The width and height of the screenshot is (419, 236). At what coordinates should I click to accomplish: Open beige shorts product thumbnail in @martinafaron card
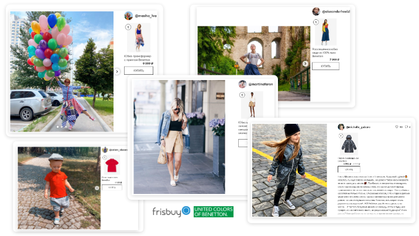[x=252, y=105]
